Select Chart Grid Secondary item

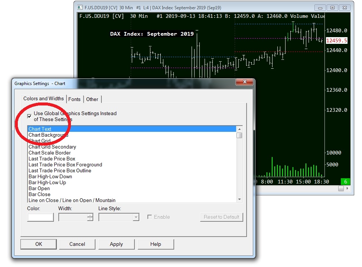[132, 147]
